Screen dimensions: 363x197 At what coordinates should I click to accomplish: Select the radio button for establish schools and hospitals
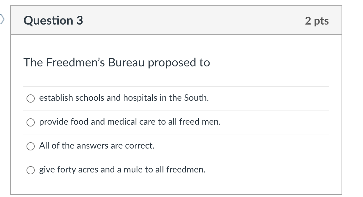[x=31, y=98]
